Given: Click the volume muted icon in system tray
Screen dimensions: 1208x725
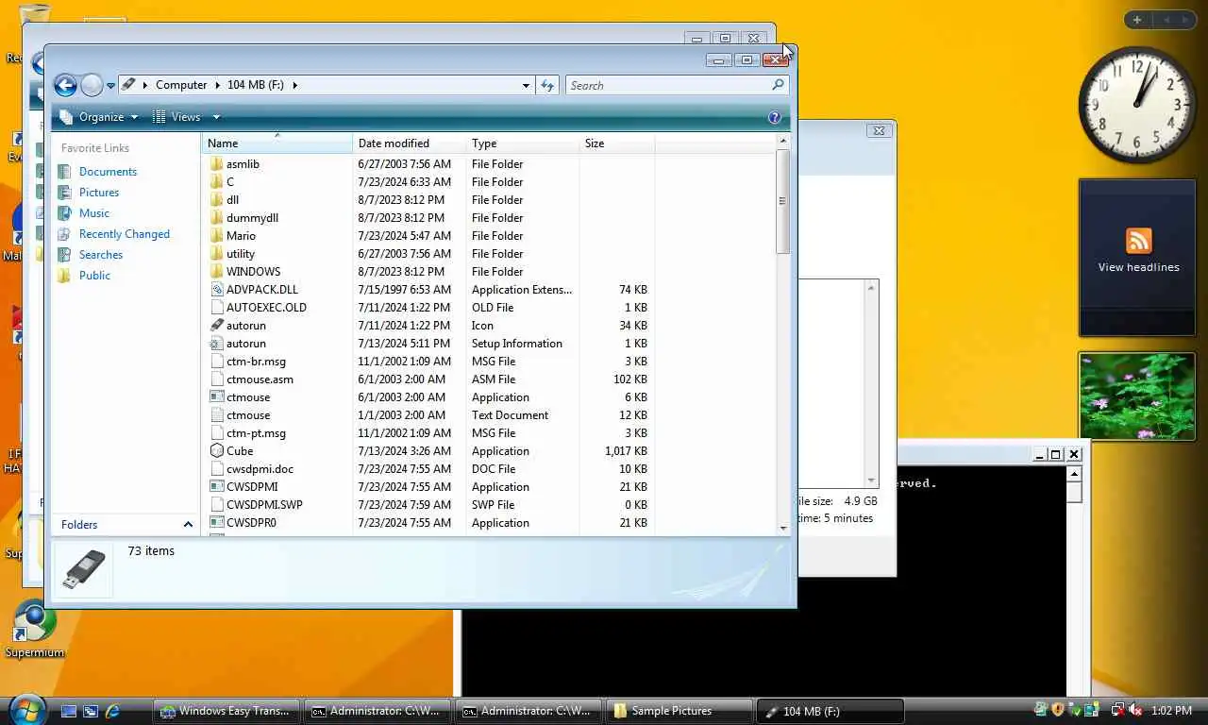Looking at the screenshot, I should pos(1135,710).
